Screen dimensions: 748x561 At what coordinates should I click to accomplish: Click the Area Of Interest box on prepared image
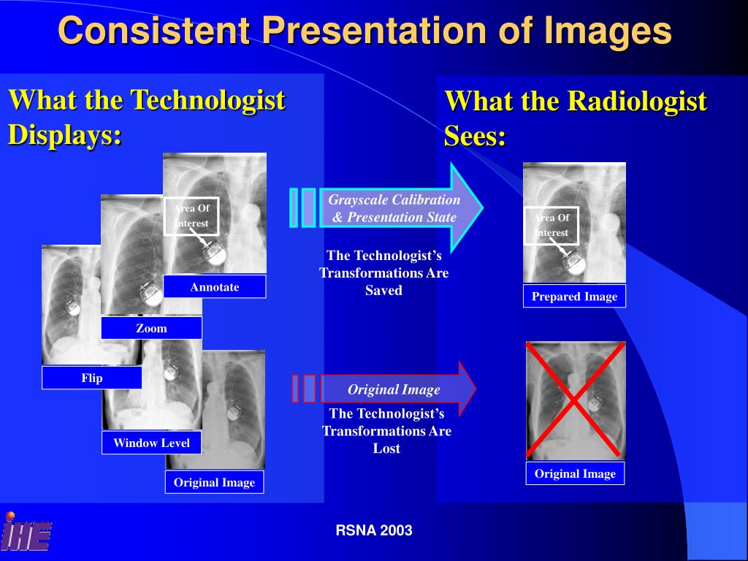tap(552, 226)
